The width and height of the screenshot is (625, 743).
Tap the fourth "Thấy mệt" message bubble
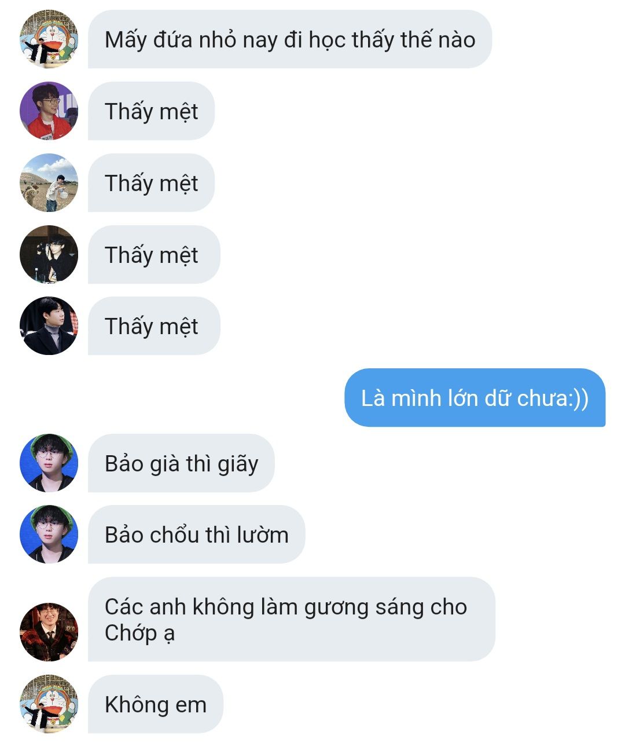(x=154, y=325)
